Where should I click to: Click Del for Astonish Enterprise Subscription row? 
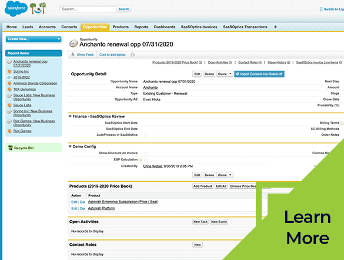click(x=82, y=202)
